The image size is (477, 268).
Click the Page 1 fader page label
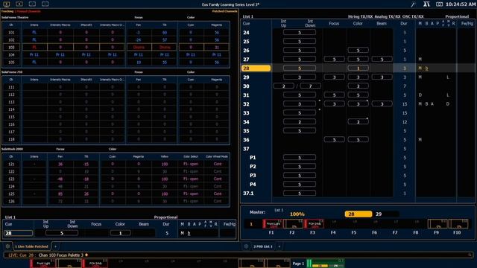point(298,264)
